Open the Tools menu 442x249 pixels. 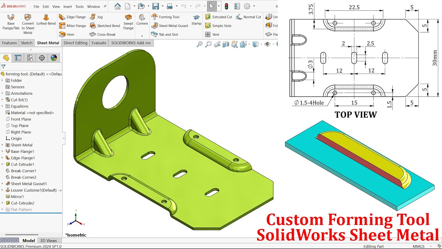click(79, 7)
